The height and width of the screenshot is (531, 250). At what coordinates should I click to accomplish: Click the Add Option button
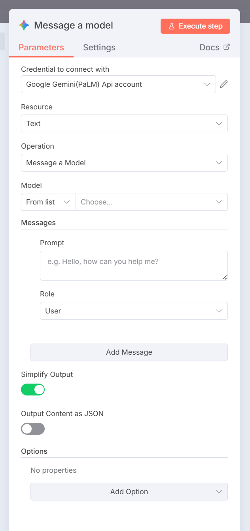tap(129, 491)
